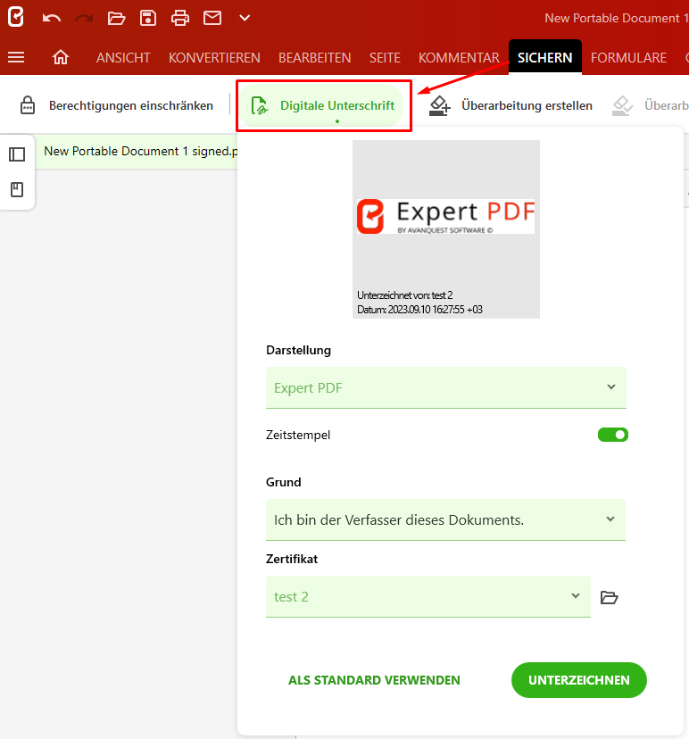Click Digitale Unterschrift text in toolbar
This screenshot has height=739, width=689.
337,105
